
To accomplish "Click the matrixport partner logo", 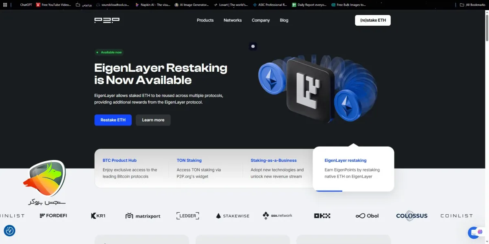I will tap(143, 216).
